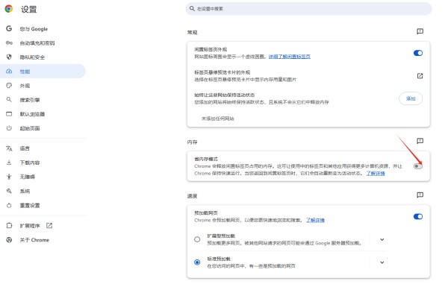Image resolution: width=448 pixels, height=287 pixels.
Task: Turn off the 预加载网页 switch
Action: [x=417, y=216]
